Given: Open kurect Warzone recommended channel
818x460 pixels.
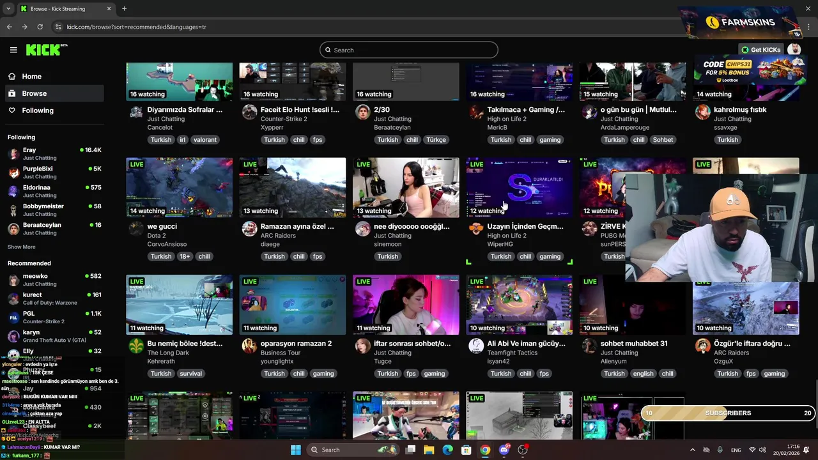Looking at the screenshot, I should coord(54,298).
